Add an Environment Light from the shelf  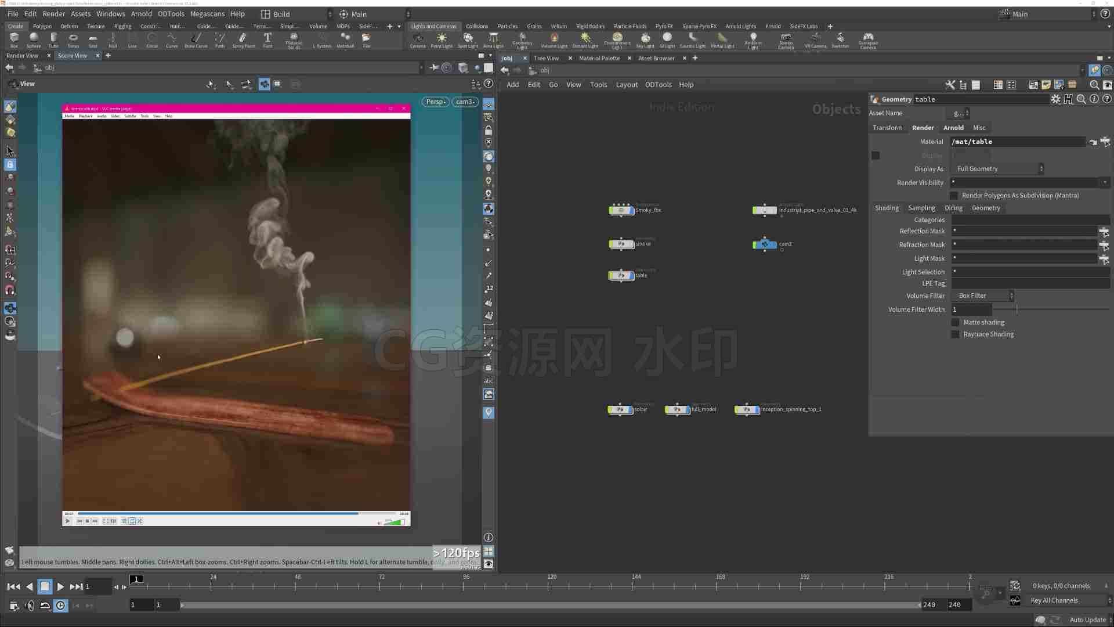tap(617, 41)
